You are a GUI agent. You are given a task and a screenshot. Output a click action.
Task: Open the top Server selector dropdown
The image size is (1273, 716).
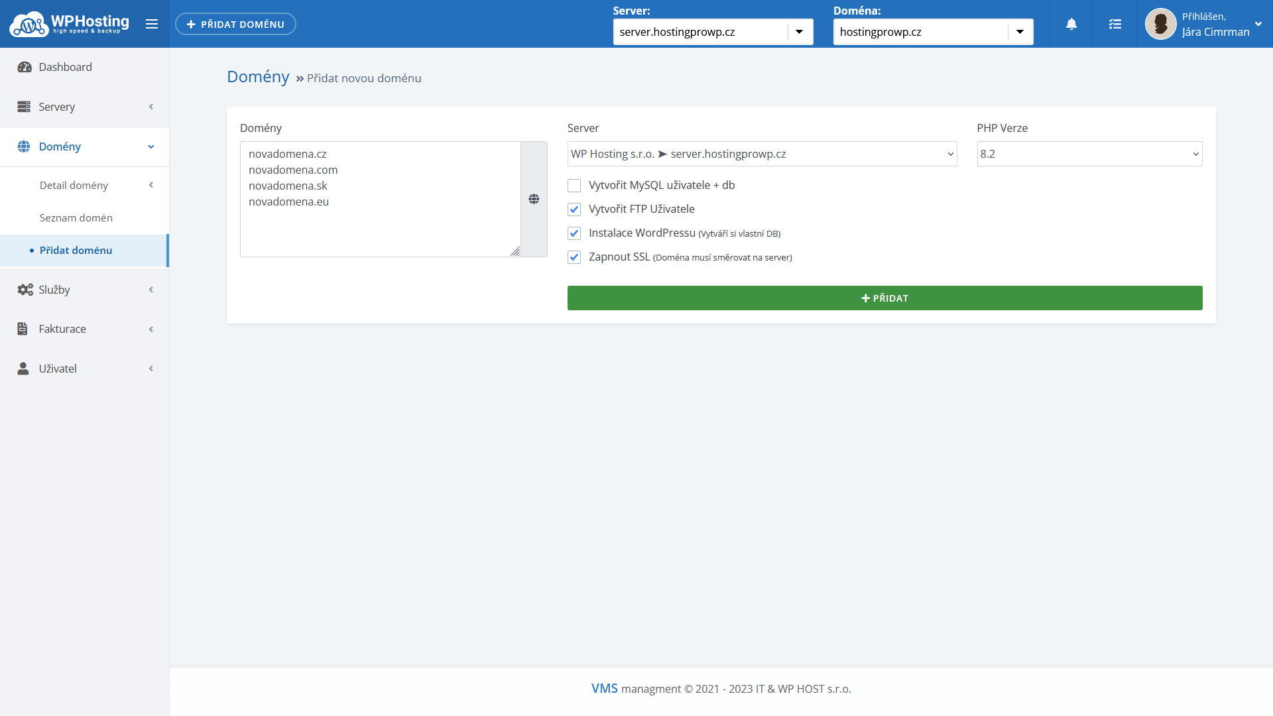799,32
